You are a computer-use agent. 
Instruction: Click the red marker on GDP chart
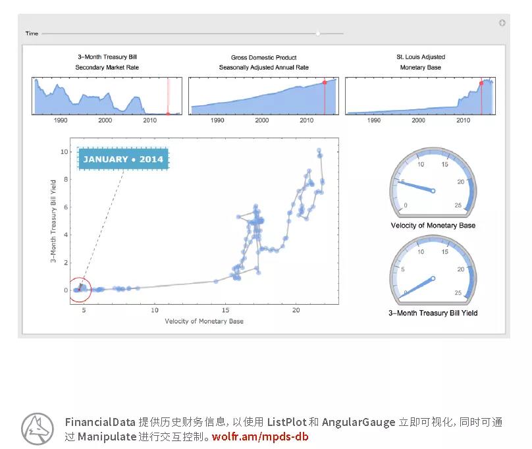pyautogui.click(x=325, y=82)
